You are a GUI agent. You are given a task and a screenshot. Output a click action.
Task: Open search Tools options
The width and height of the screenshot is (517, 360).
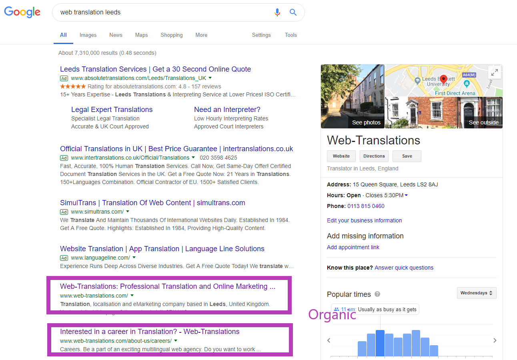click(291, 35)
